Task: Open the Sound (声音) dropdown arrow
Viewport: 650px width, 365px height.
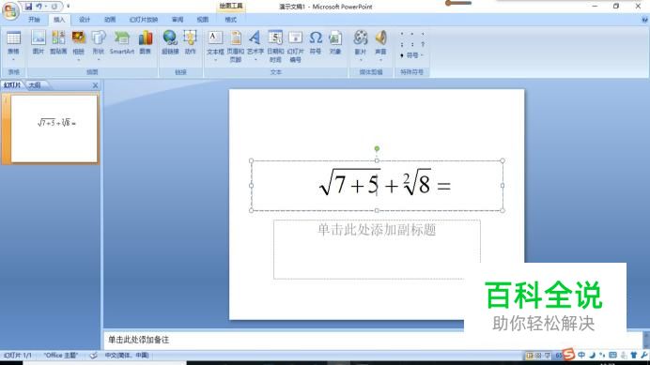Action: [x=380, y=60]
